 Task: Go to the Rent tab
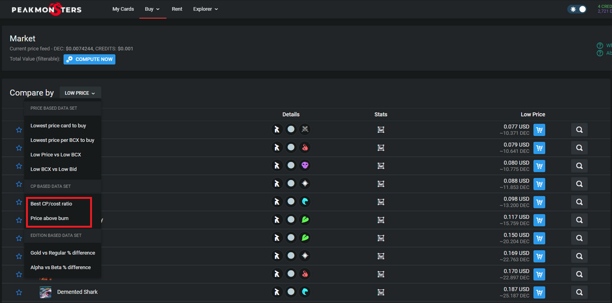tap(177, 9)
